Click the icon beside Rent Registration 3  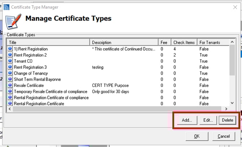pos(10,67)
